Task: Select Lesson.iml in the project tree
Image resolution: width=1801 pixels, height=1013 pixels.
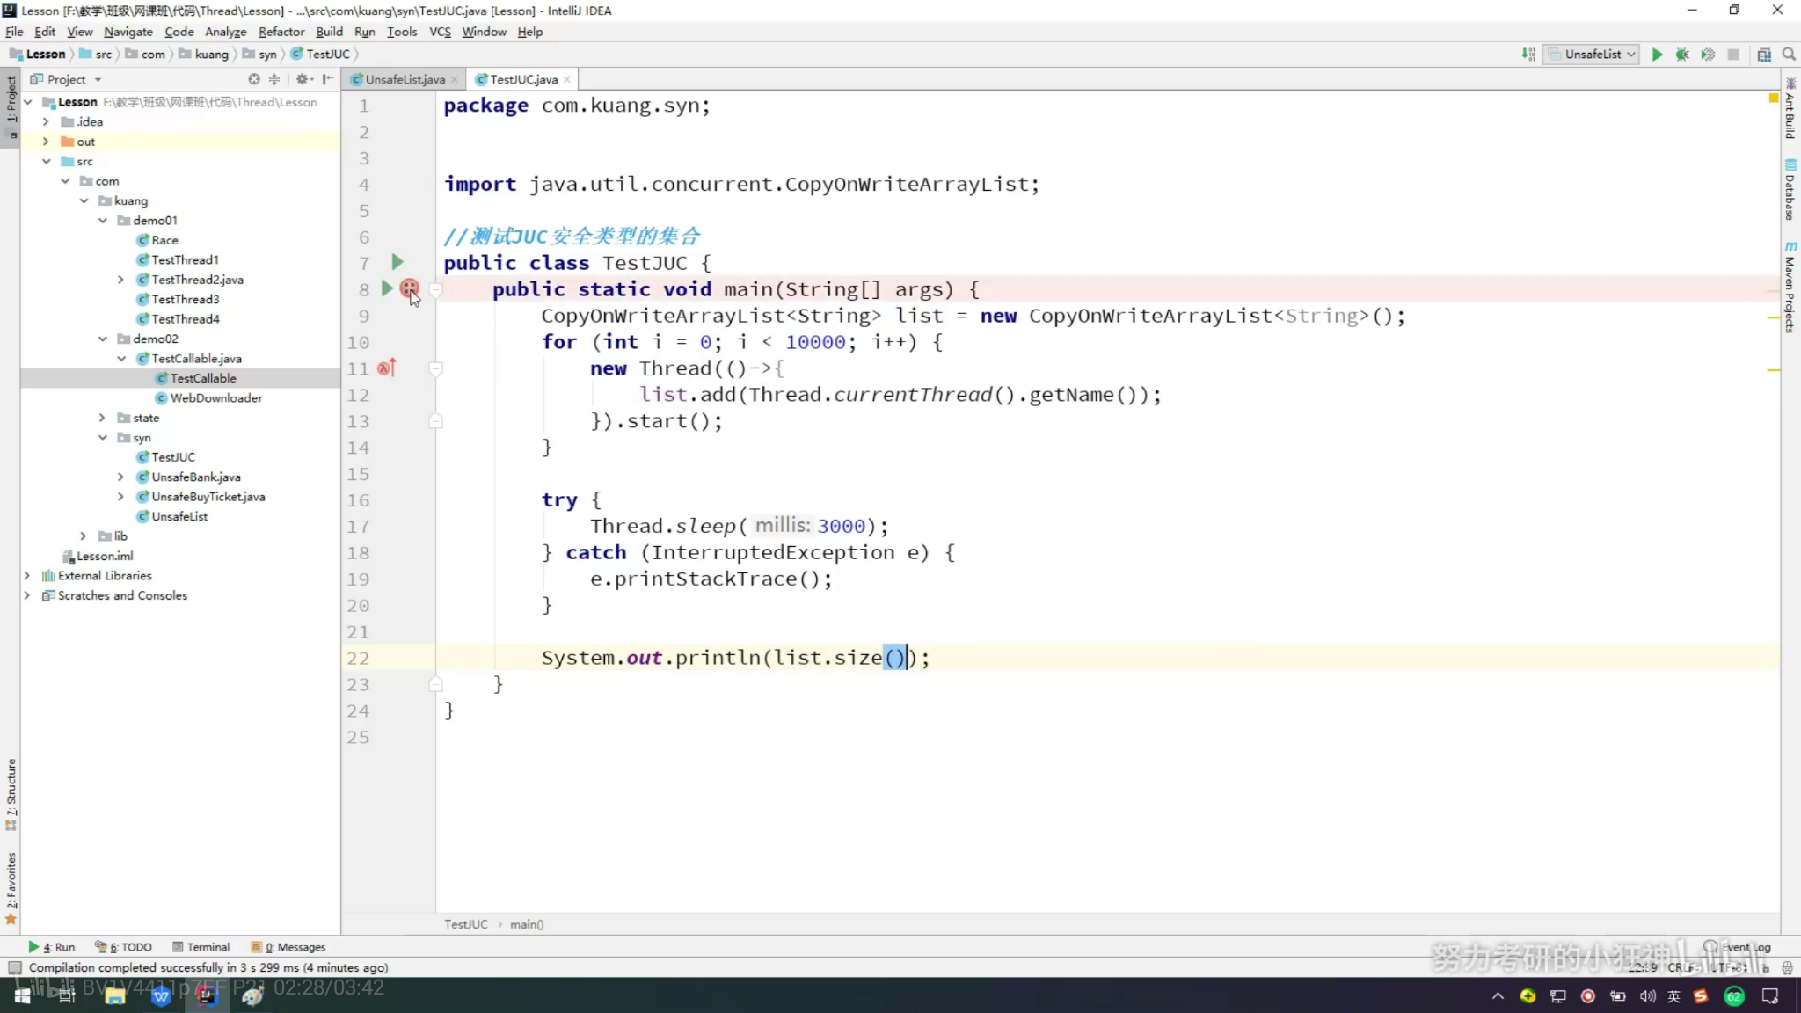Action: click(105, 557)
